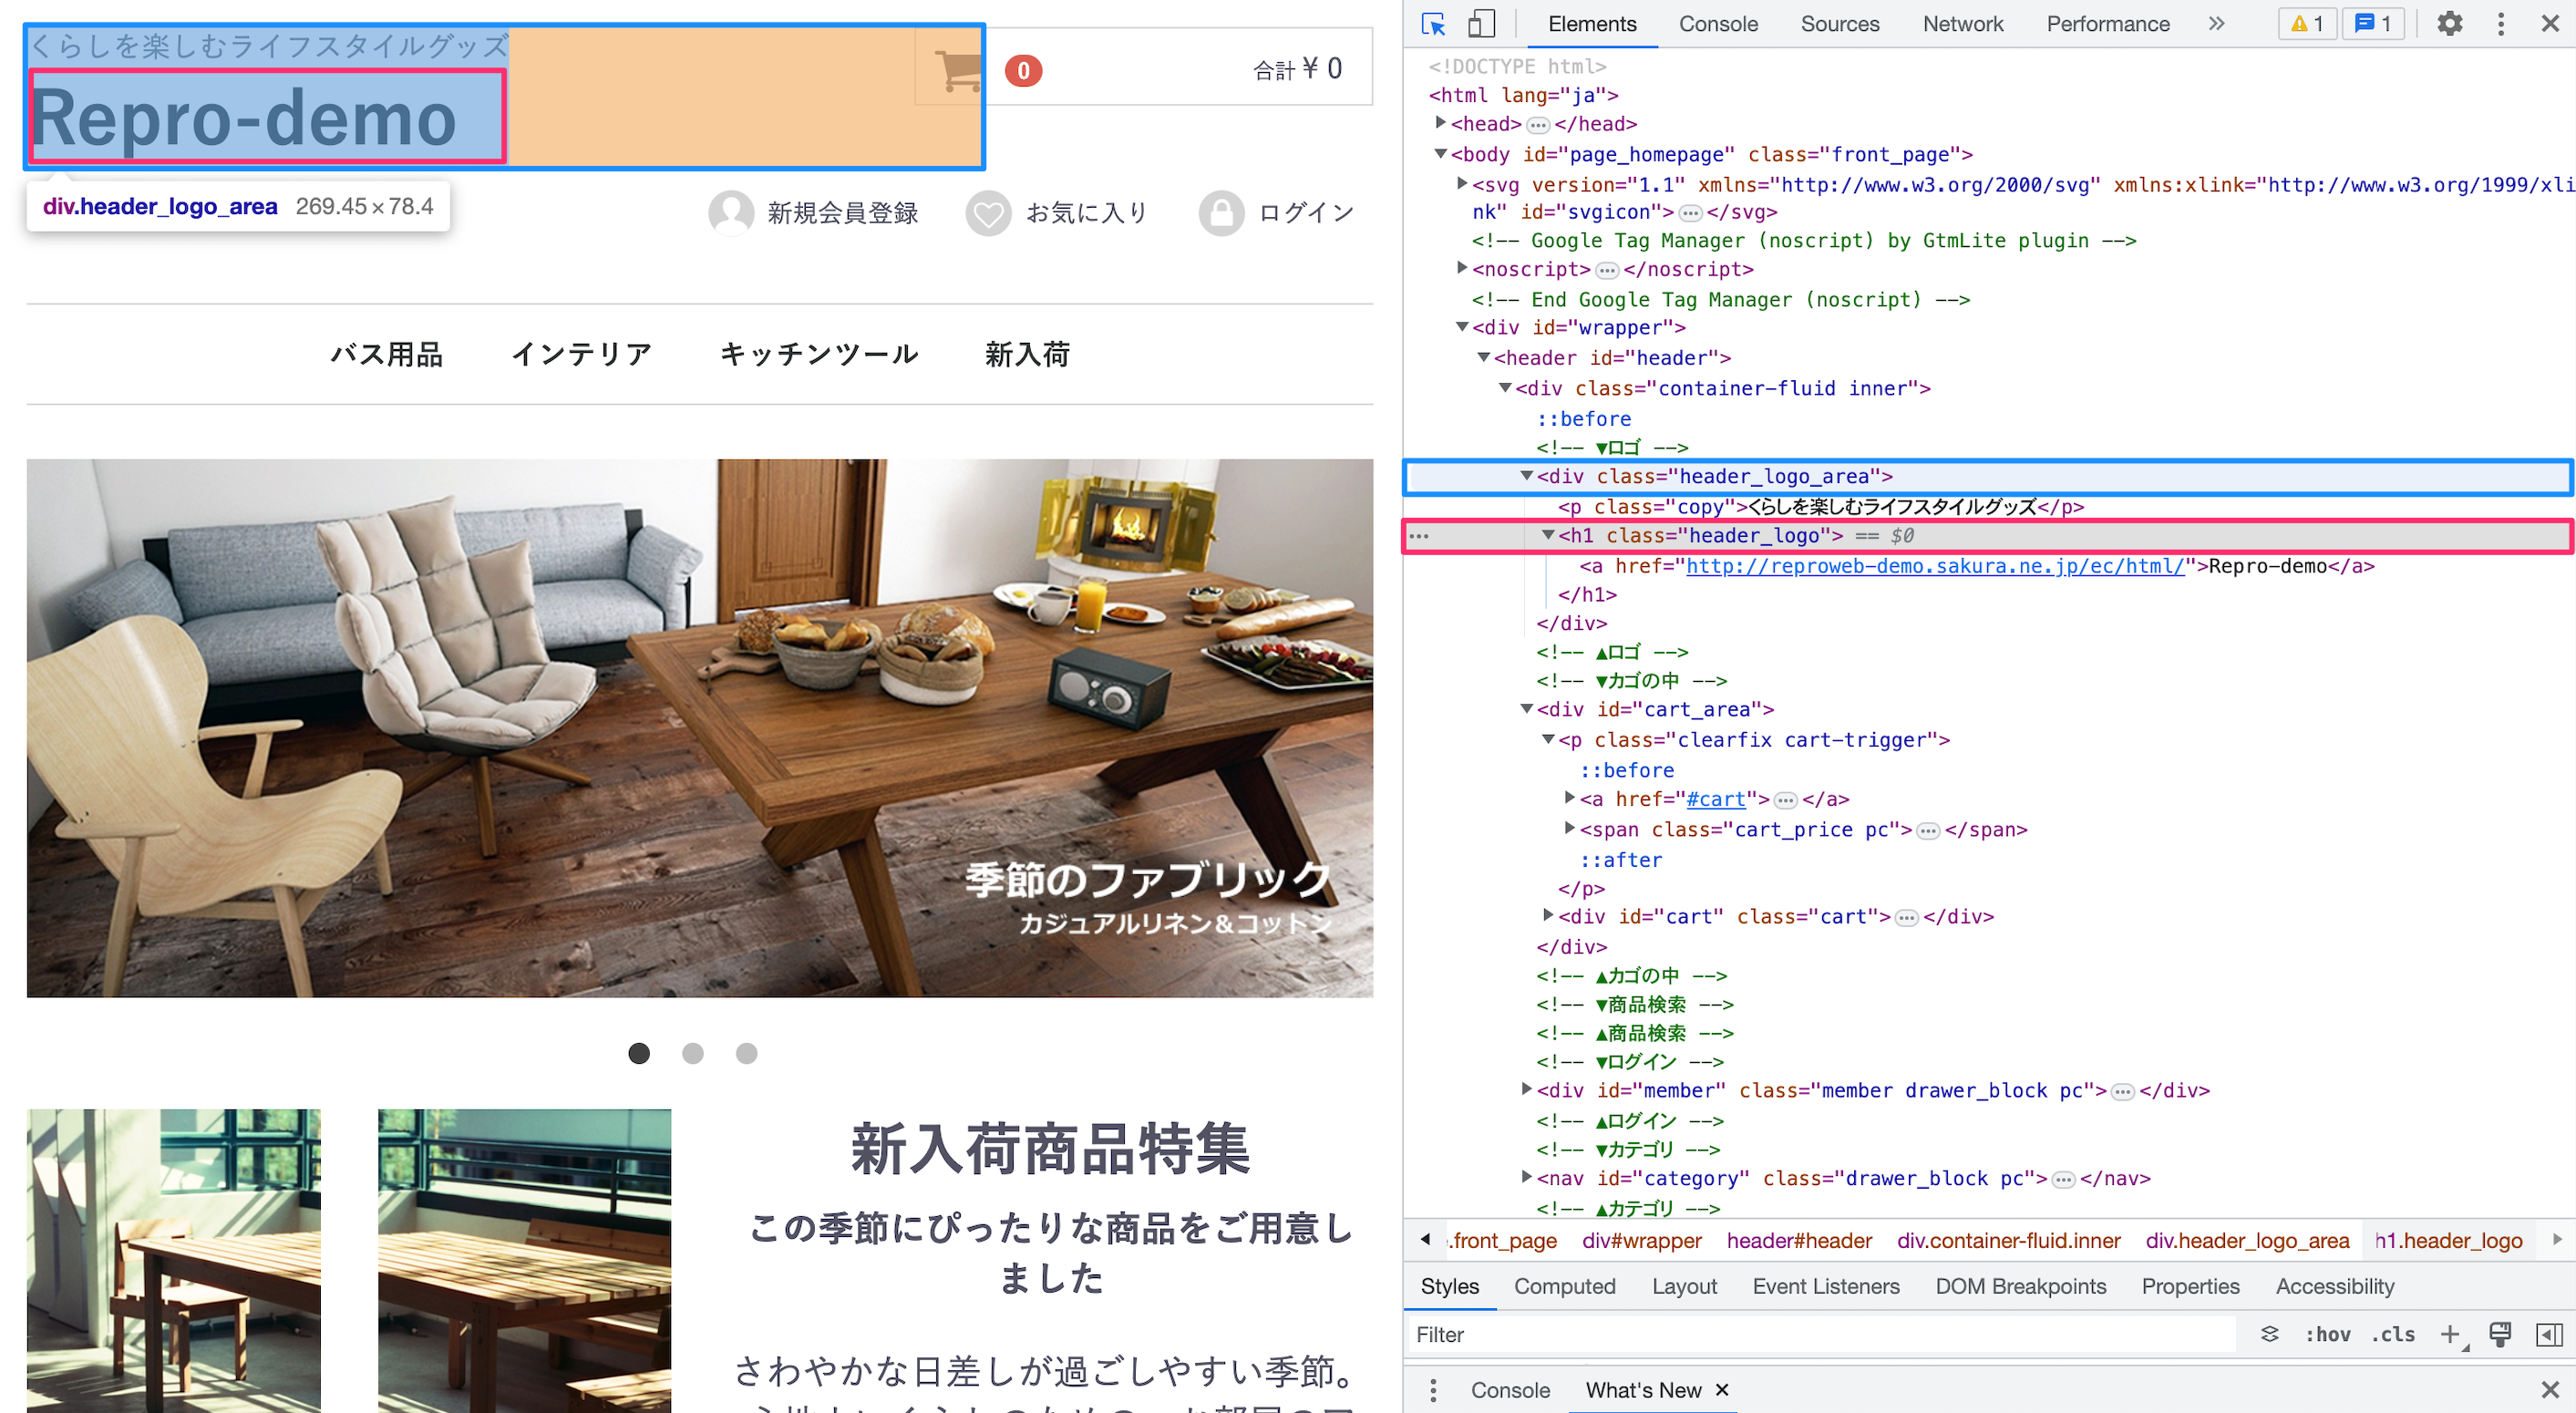Select the first carousel dot
Viewport: 2576px width, 1413px height.
point(639,1053)
